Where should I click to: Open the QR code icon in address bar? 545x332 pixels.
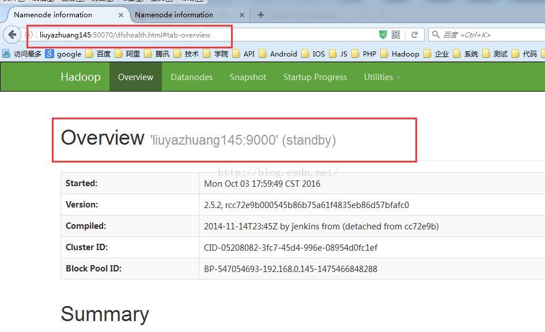[396, 35]
